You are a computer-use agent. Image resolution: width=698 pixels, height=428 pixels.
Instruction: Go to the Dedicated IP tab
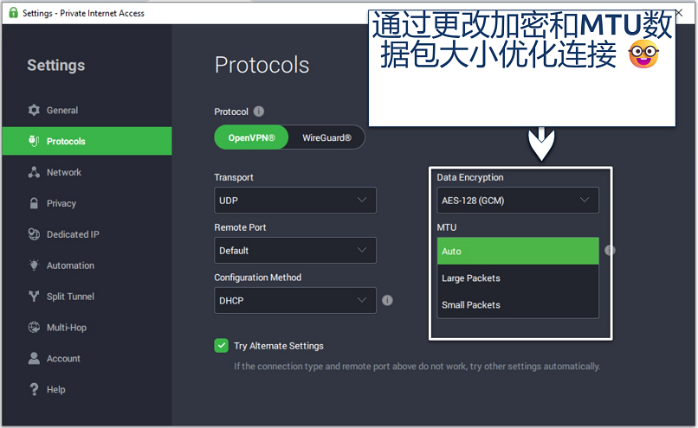(87, 234)
